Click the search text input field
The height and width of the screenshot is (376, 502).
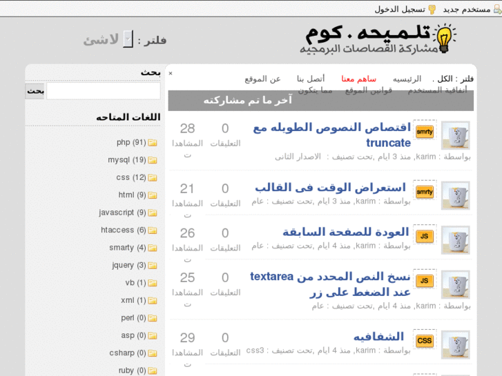coord(104,91)
